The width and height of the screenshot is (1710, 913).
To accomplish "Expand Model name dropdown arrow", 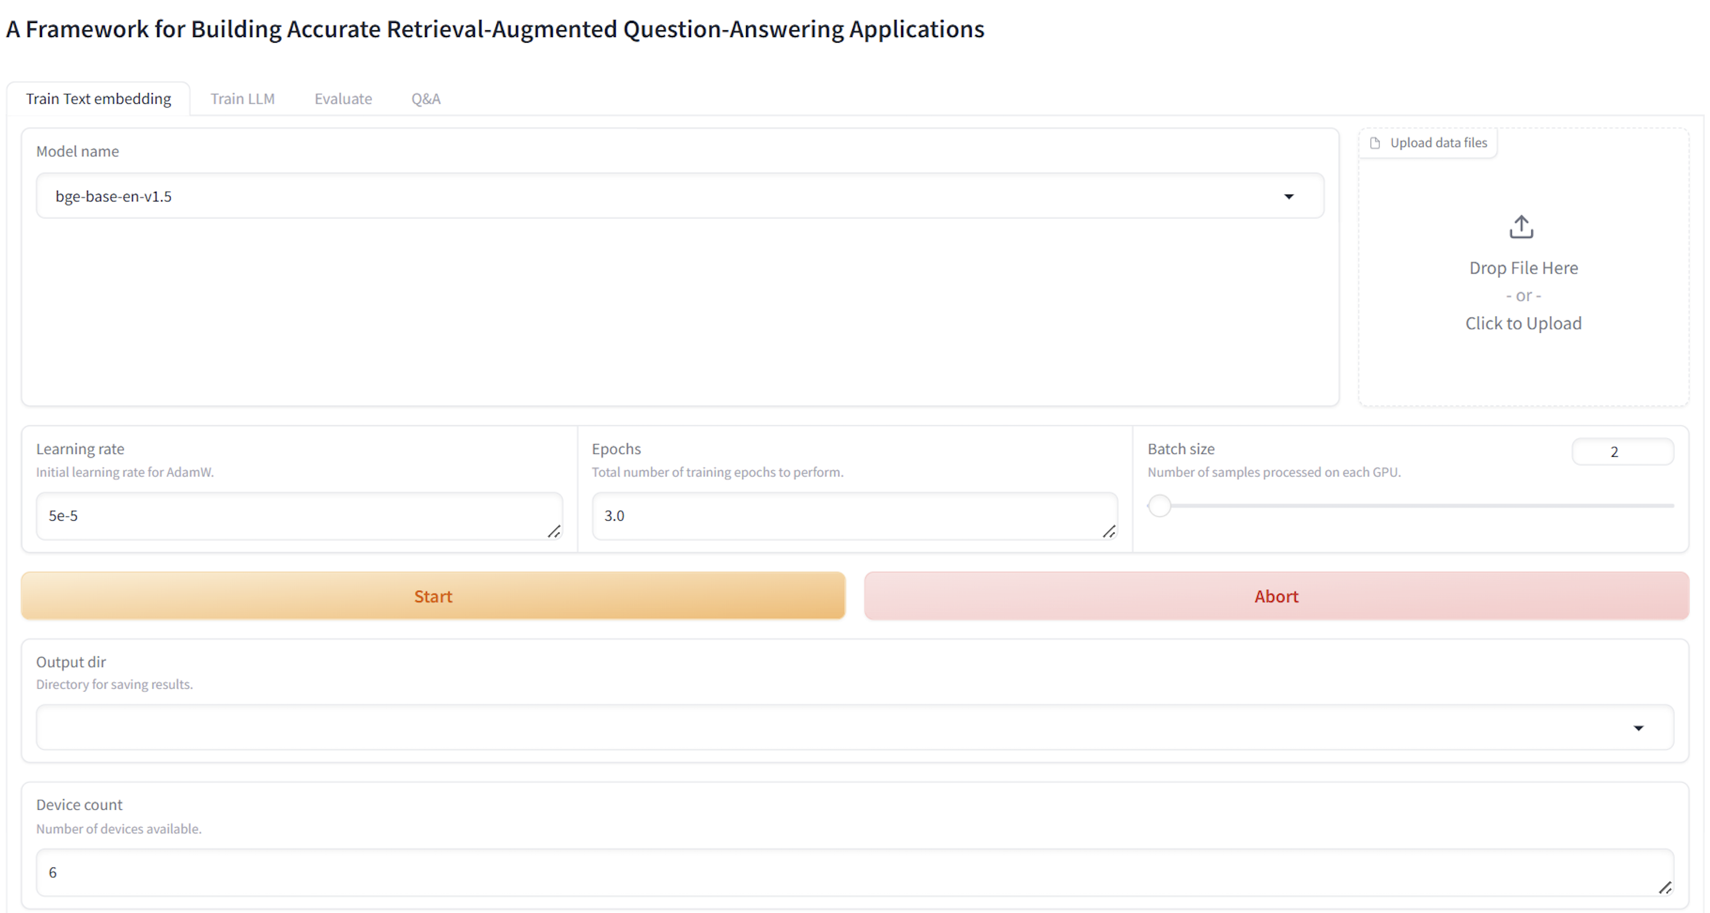I will (1288, 196).
